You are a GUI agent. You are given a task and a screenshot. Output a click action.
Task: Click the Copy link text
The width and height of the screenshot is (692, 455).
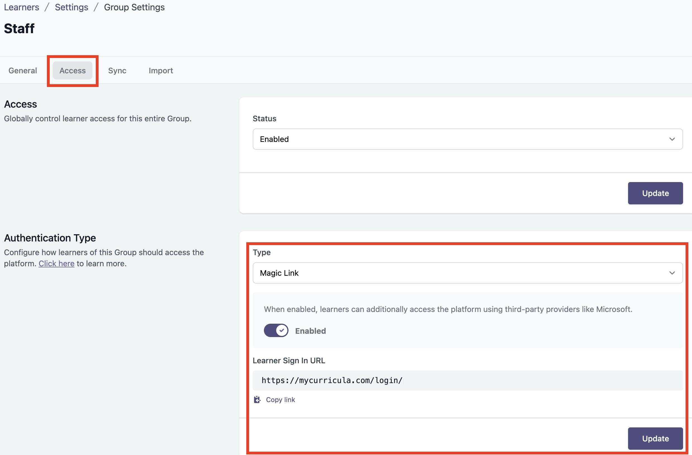280,400
